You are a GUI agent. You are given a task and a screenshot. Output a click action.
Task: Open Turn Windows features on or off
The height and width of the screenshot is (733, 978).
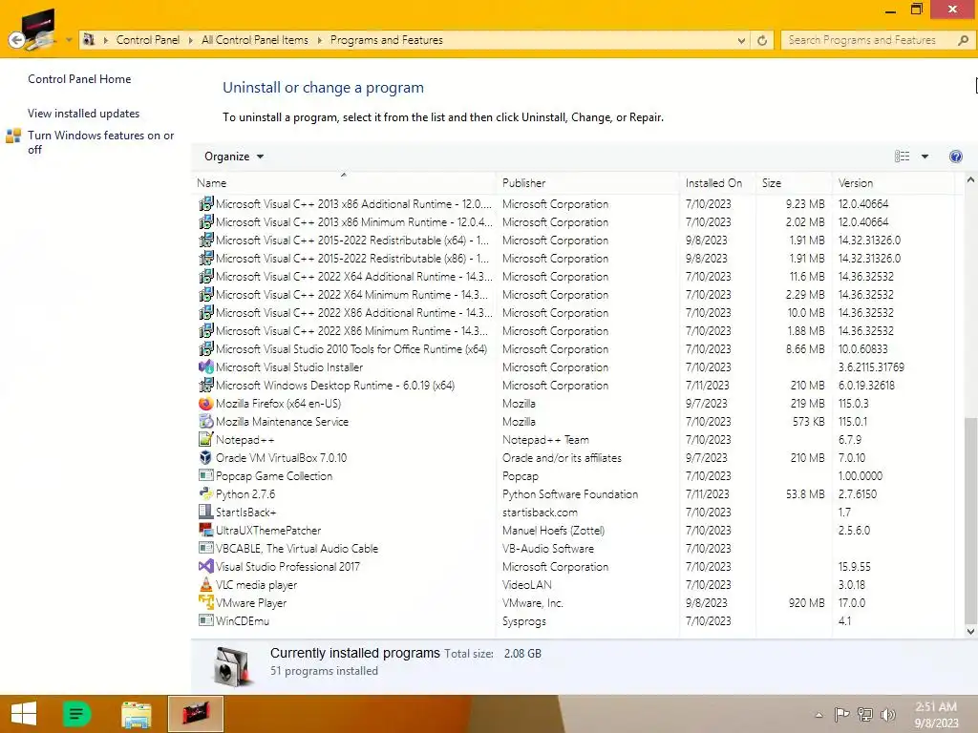[100, 142]
